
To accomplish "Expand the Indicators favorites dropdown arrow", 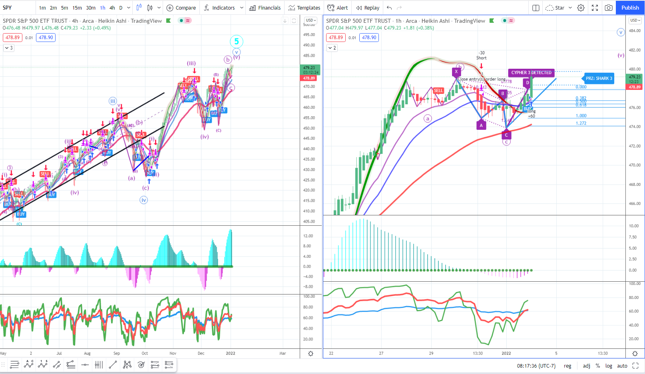I will pos(241,8).
